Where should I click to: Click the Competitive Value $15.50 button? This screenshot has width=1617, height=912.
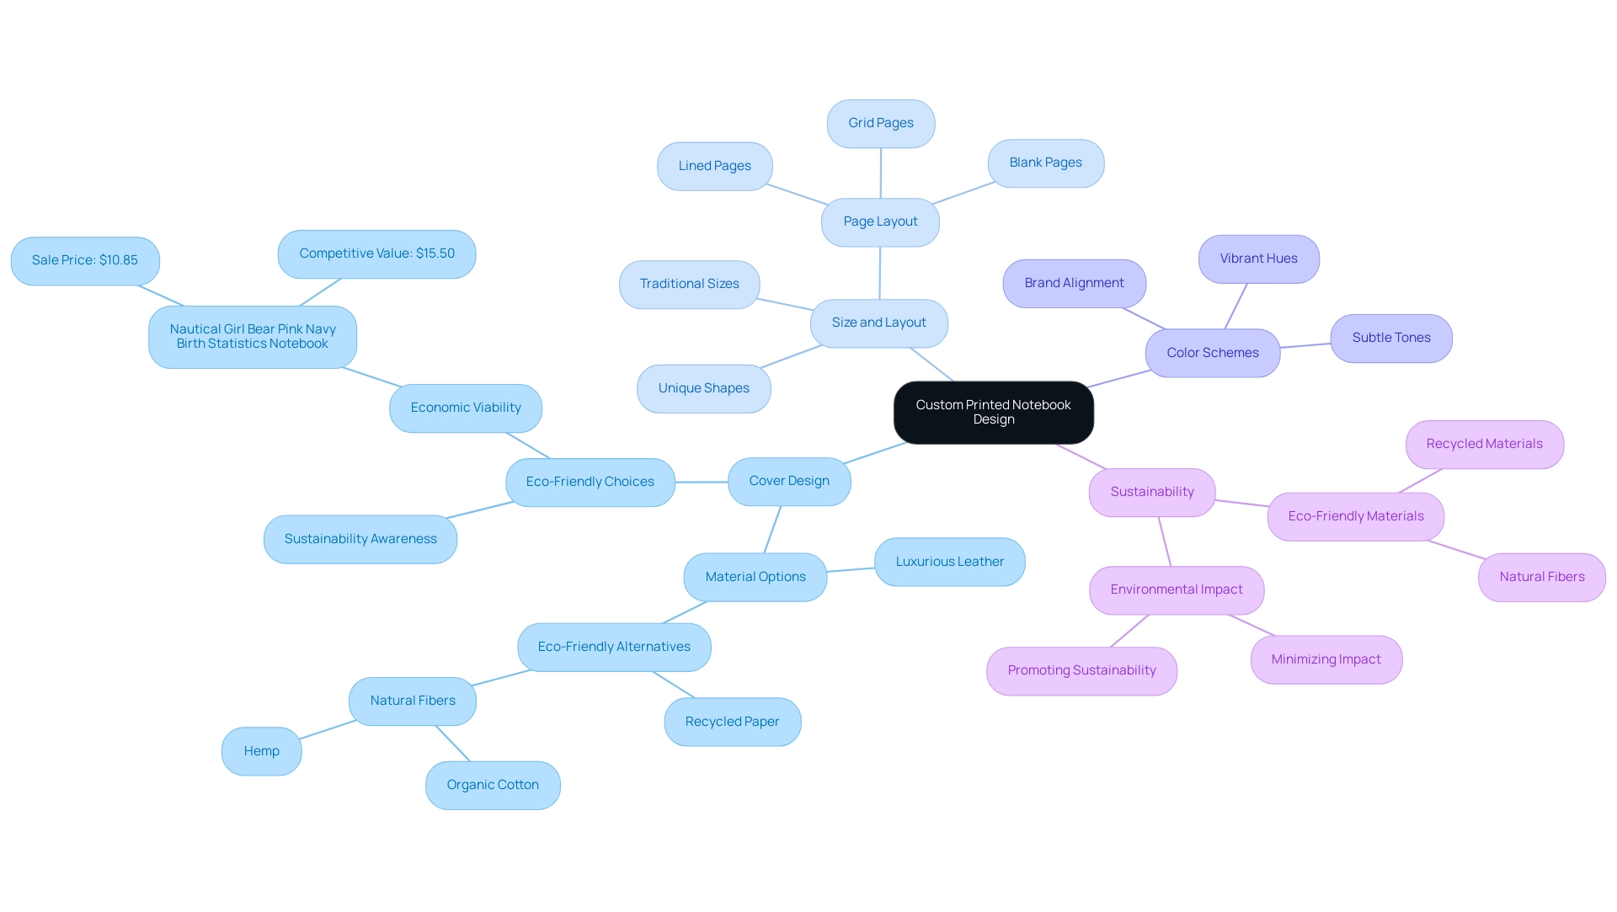pos(377,252)
